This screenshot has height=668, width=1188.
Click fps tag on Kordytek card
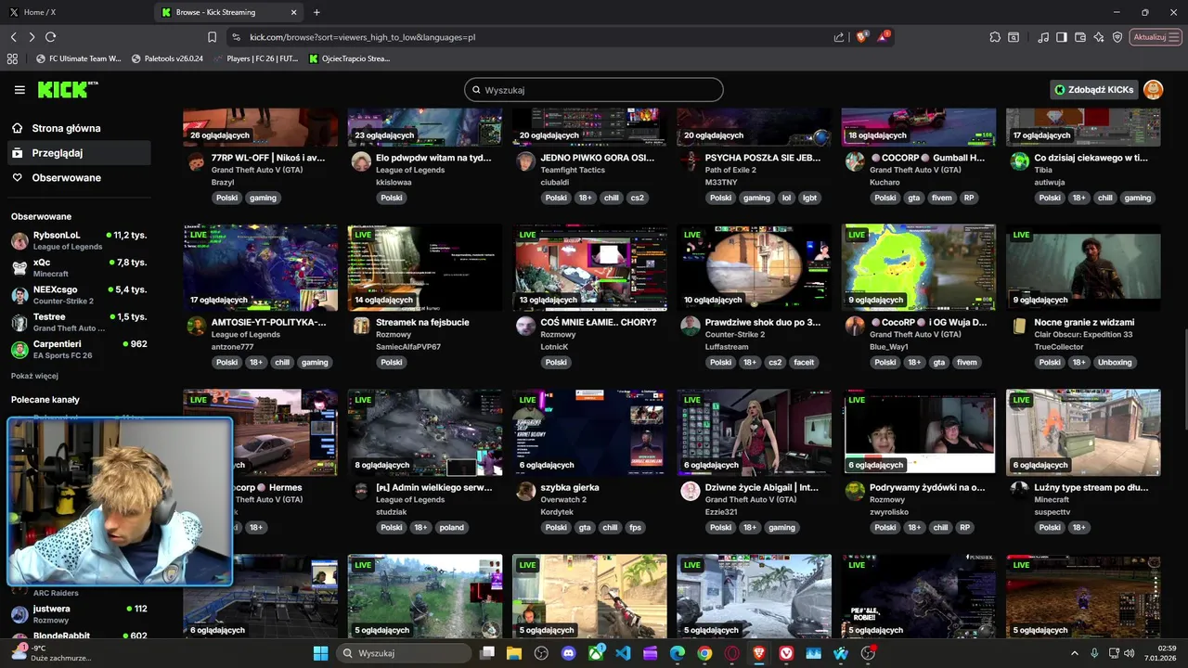pyautogui.click(x=636, y=528)
